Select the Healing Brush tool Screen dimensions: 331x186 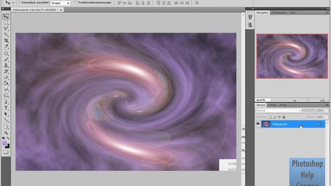(x=6, y=53)
